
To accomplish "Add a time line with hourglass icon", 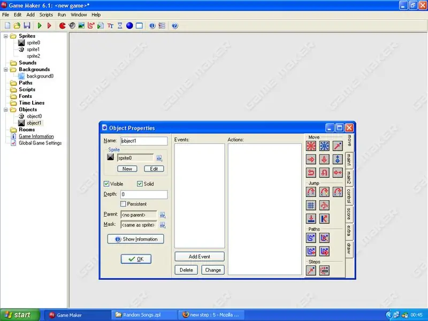I will pos(120,26).
